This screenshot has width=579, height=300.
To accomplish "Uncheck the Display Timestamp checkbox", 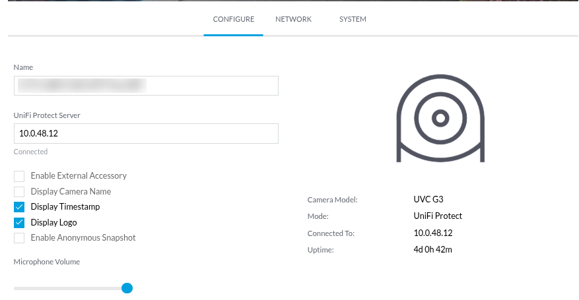I will pyautogui.click(x=19, y=207).
